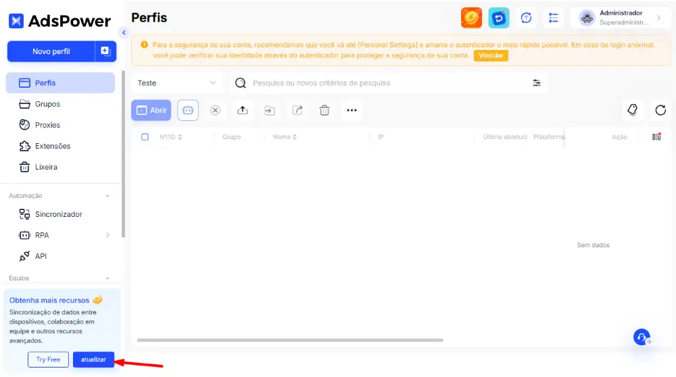Open the Proxies section
676x377 pixels.
[x=60, y=125]
